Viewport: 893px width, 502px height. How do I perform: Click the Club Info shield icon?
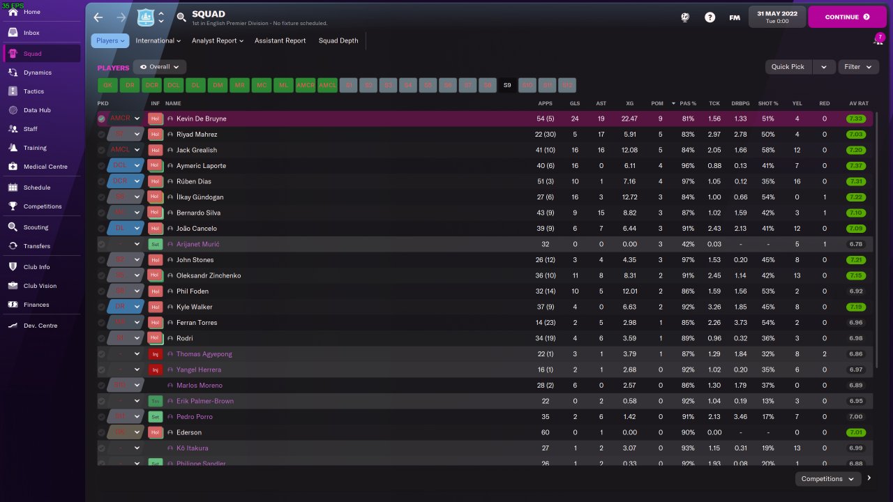pos(13,267)
